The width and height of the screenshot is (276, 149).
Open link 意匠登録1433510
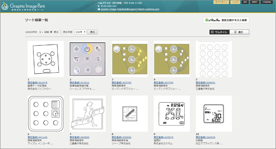click(79, 83)
